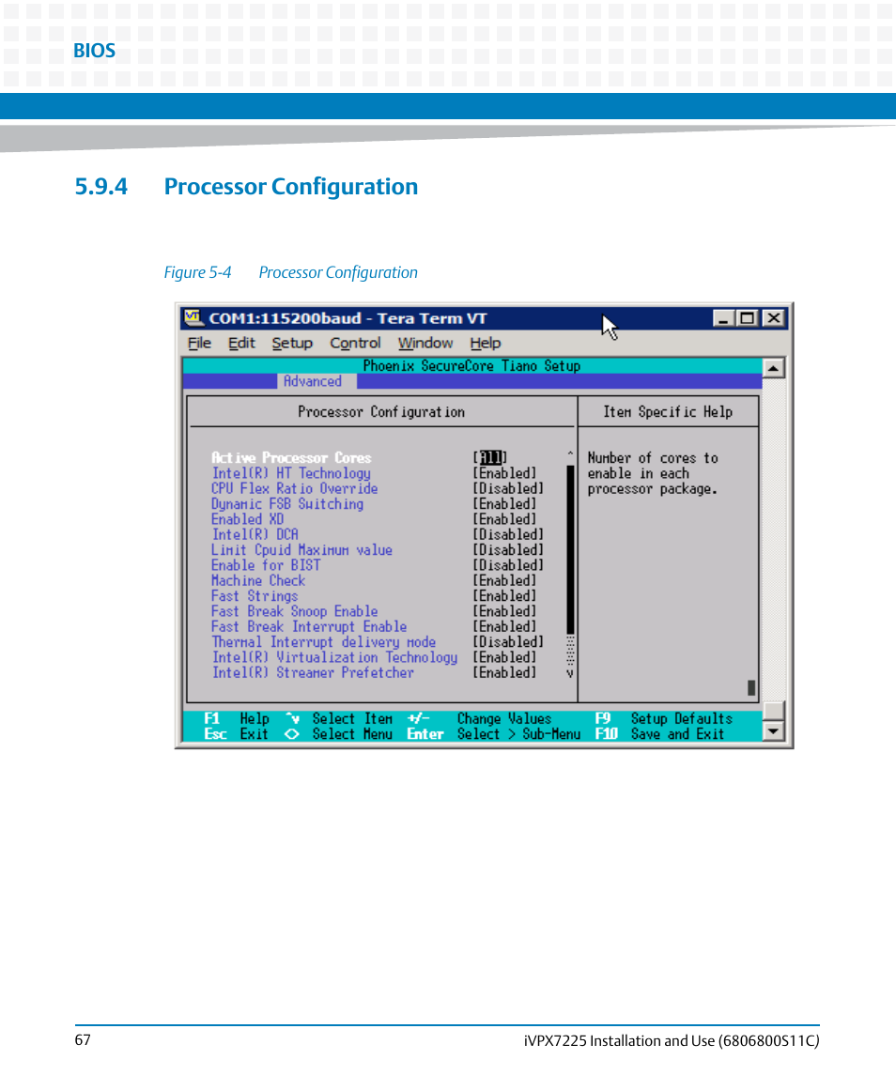
Task: Close the Tera Term window
Action: (773, 318)
